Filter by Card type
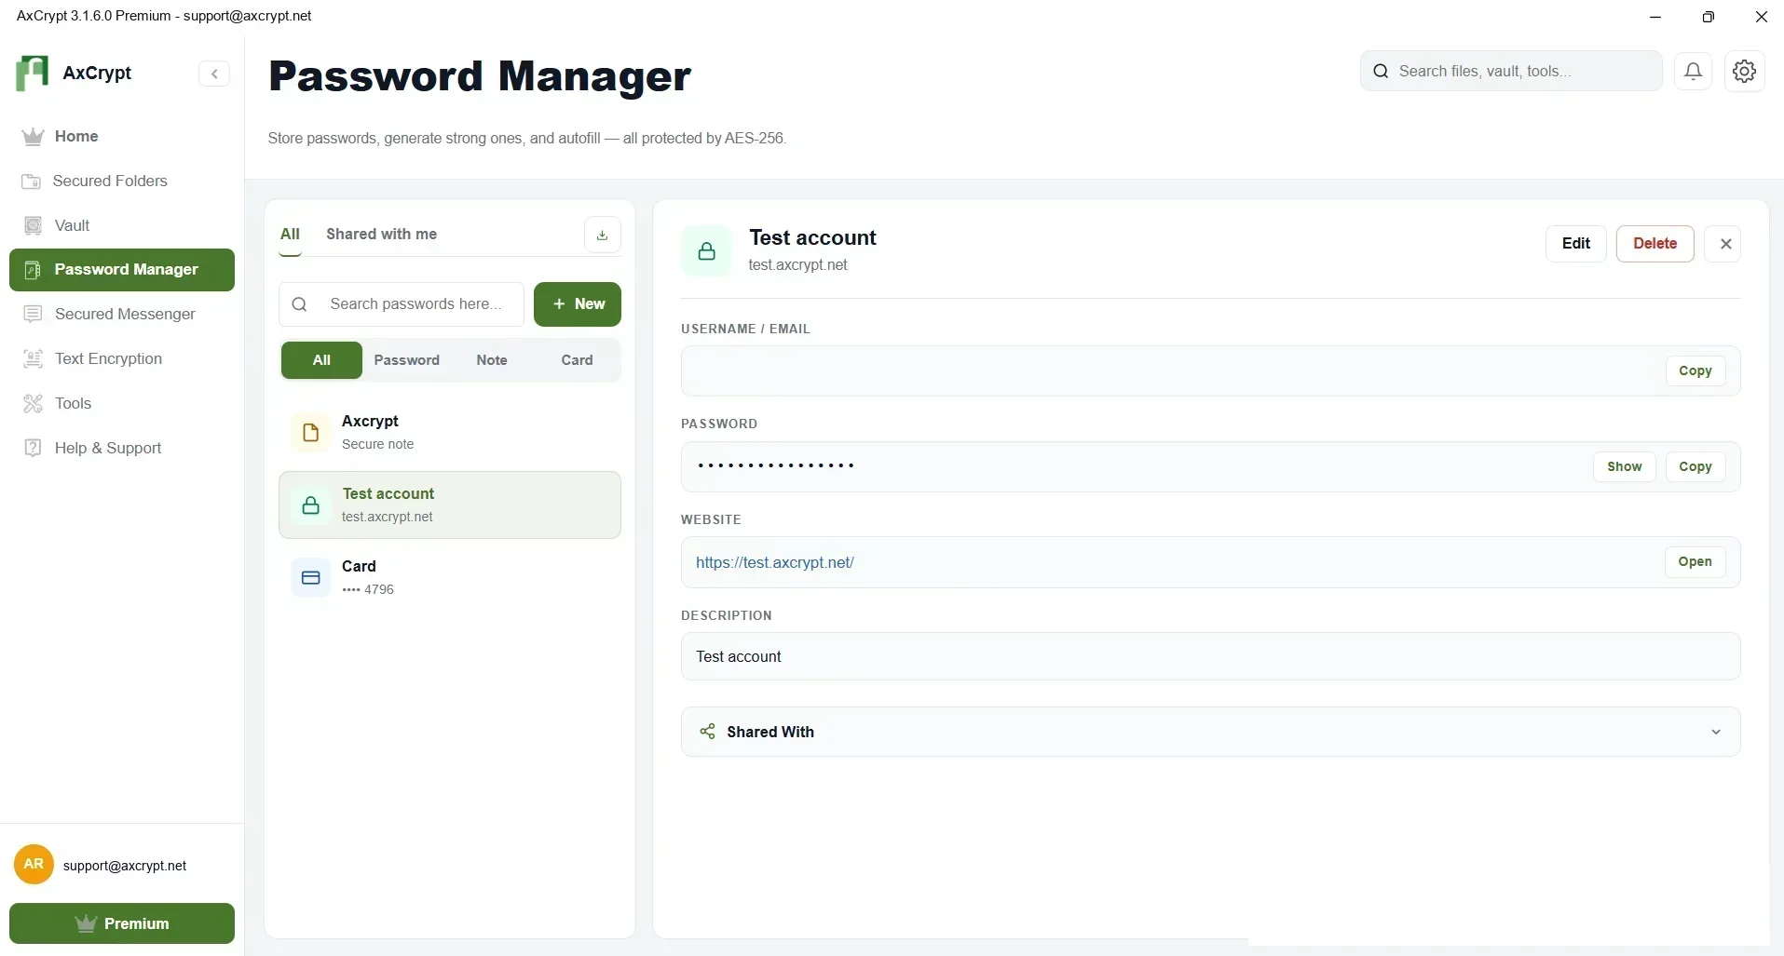 (577, 360)
